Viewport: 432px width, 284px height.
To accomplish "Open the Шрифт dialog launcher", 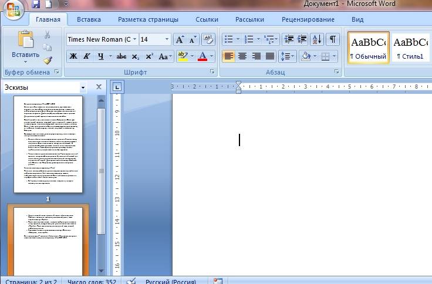I will 212,72.
